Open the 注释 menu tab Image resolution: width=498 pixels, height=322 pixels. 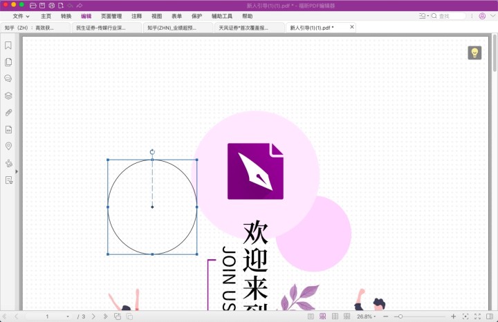pyautogui.click(x=136, y=16)
